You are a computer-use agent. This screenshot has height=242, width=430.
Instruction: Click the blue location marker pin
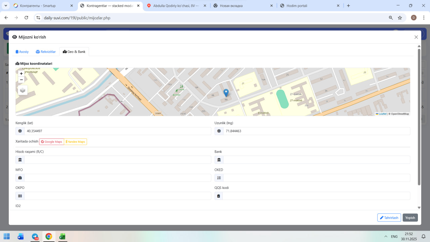click(226, 92)
